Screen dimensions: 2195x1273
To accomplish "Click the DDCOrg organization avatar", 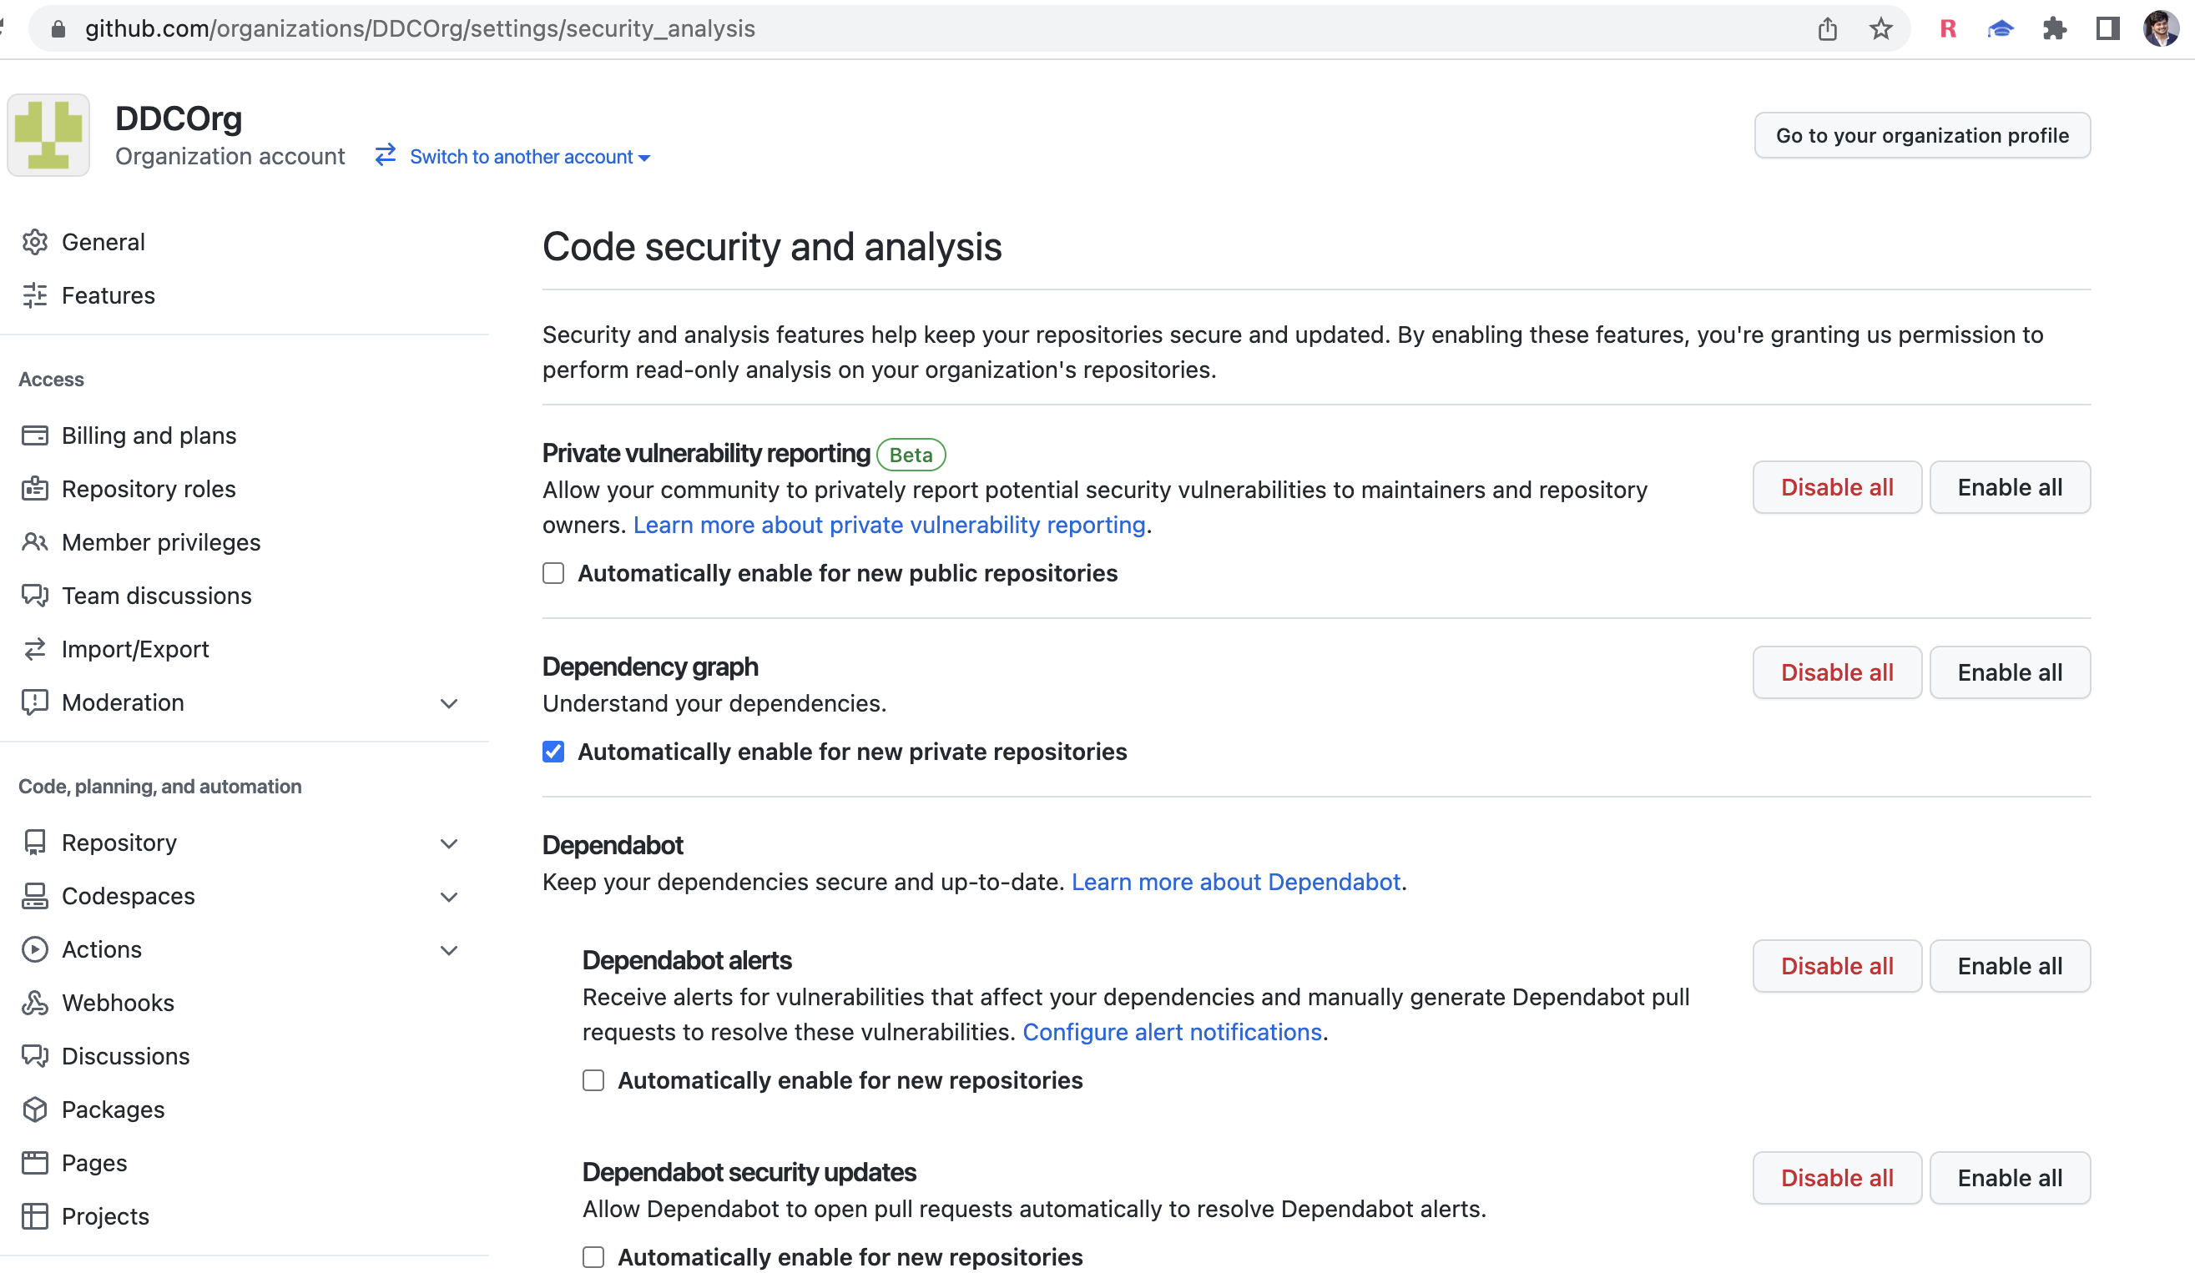I will coord(48,135).
